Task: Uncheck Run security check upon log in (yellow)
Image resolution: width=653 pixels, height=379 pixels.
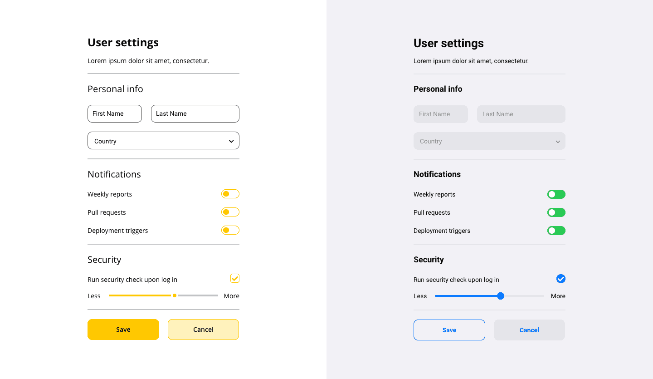Action: tap(234, 278)
